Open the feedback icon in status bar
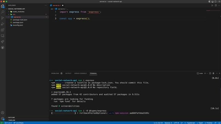Viewport: 221px width, 124px height. point(215,123)
